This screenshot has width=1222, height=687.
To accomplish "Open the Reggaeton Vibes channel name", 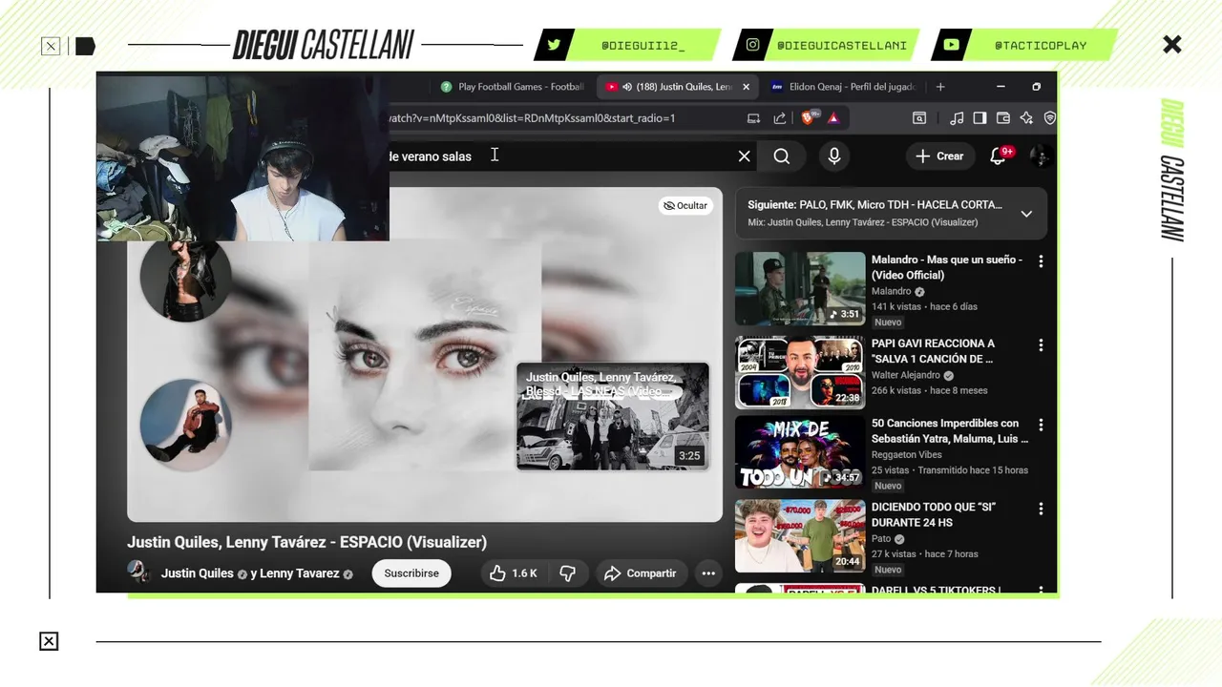I will pyautogui.click(x=906, y=455).
